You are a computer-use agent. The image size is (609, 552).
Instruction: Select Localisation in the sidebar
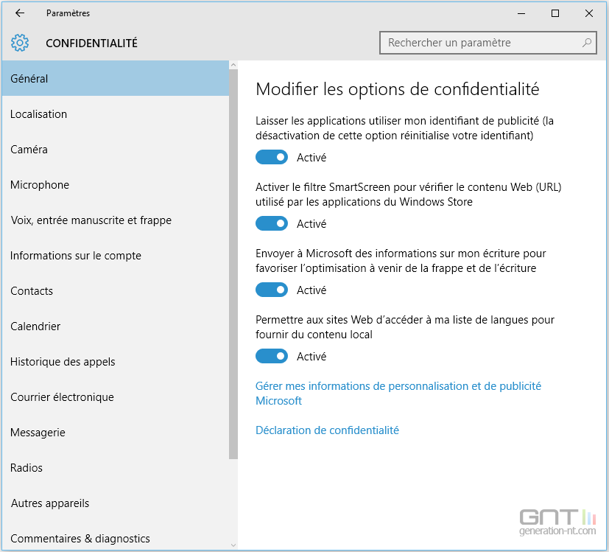point(38,114)
